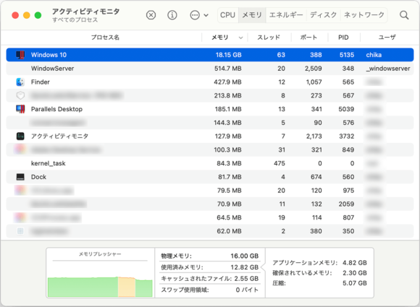The width and height of the screenshot is (420, 307).
Task: Sort by メモリ column header
Action: click(220, 38)
